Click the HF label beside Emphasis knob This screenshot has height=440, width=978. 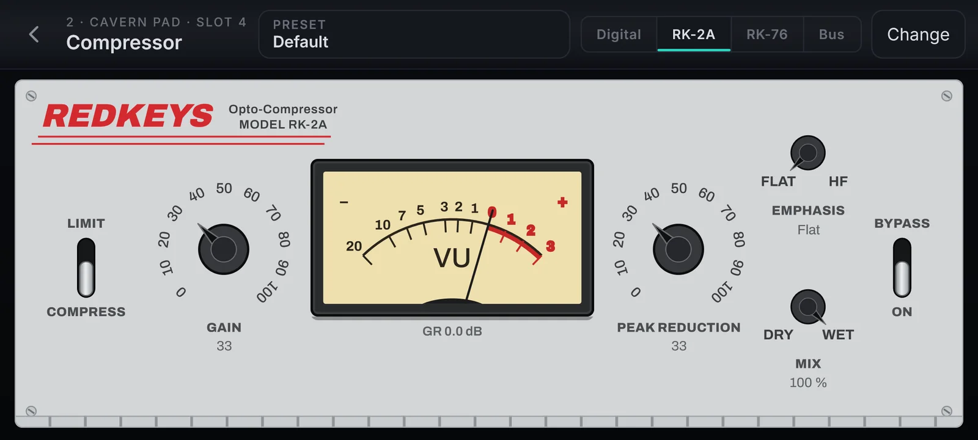(x=838, y=182)
